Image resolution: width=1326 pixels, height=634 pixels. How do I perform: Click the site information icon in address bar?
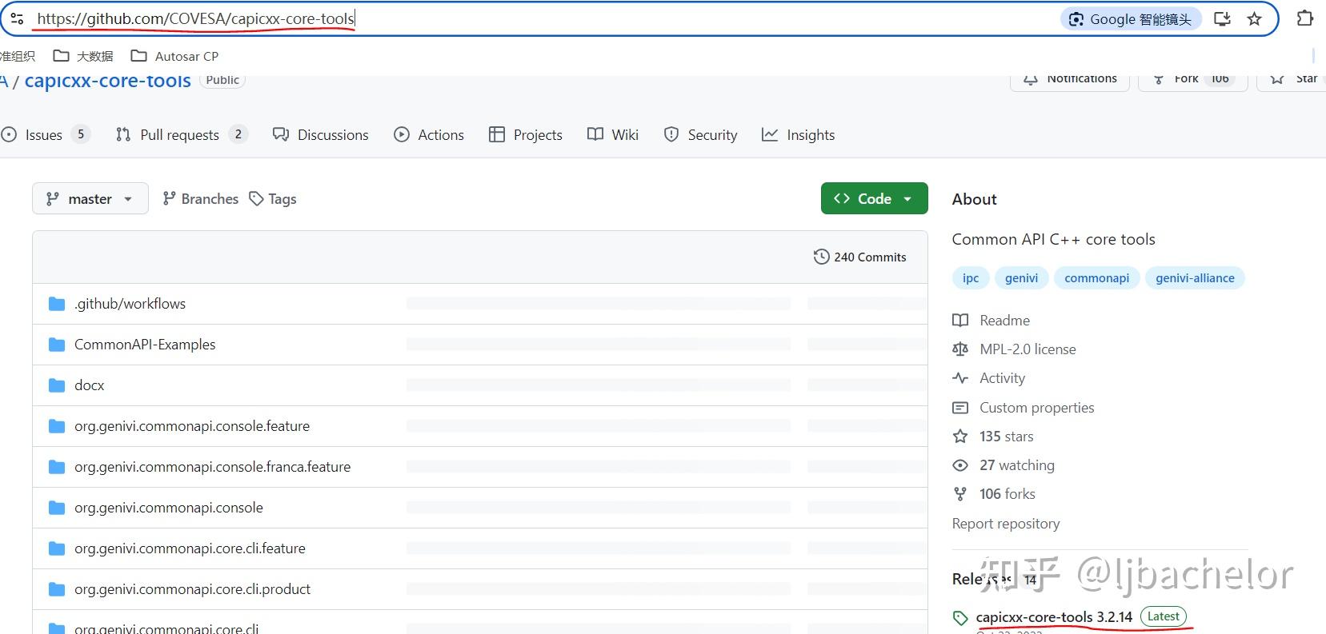(17, 19)
